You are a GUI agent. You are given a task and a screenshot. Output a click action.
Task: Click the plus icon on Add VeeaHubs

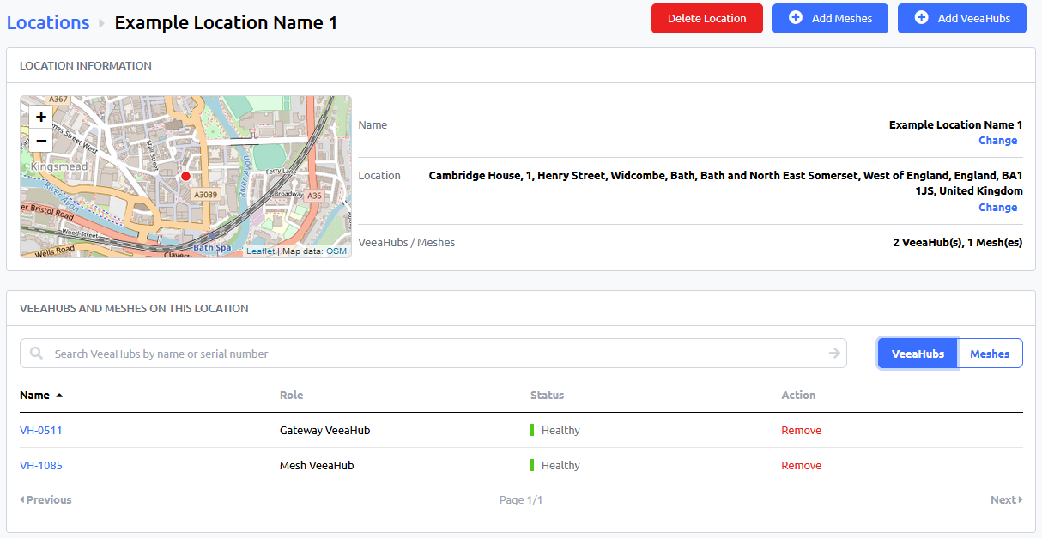coord(921,18)
